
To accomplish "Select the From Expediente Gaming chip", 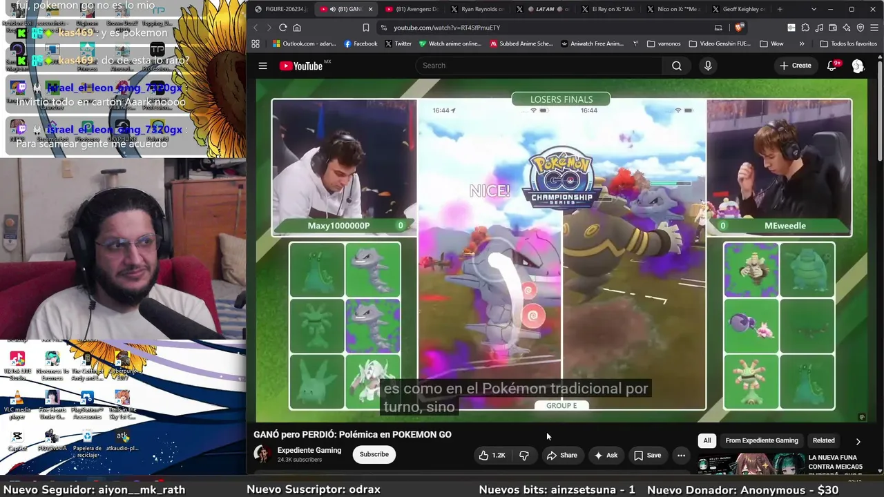I will (762, 440).
